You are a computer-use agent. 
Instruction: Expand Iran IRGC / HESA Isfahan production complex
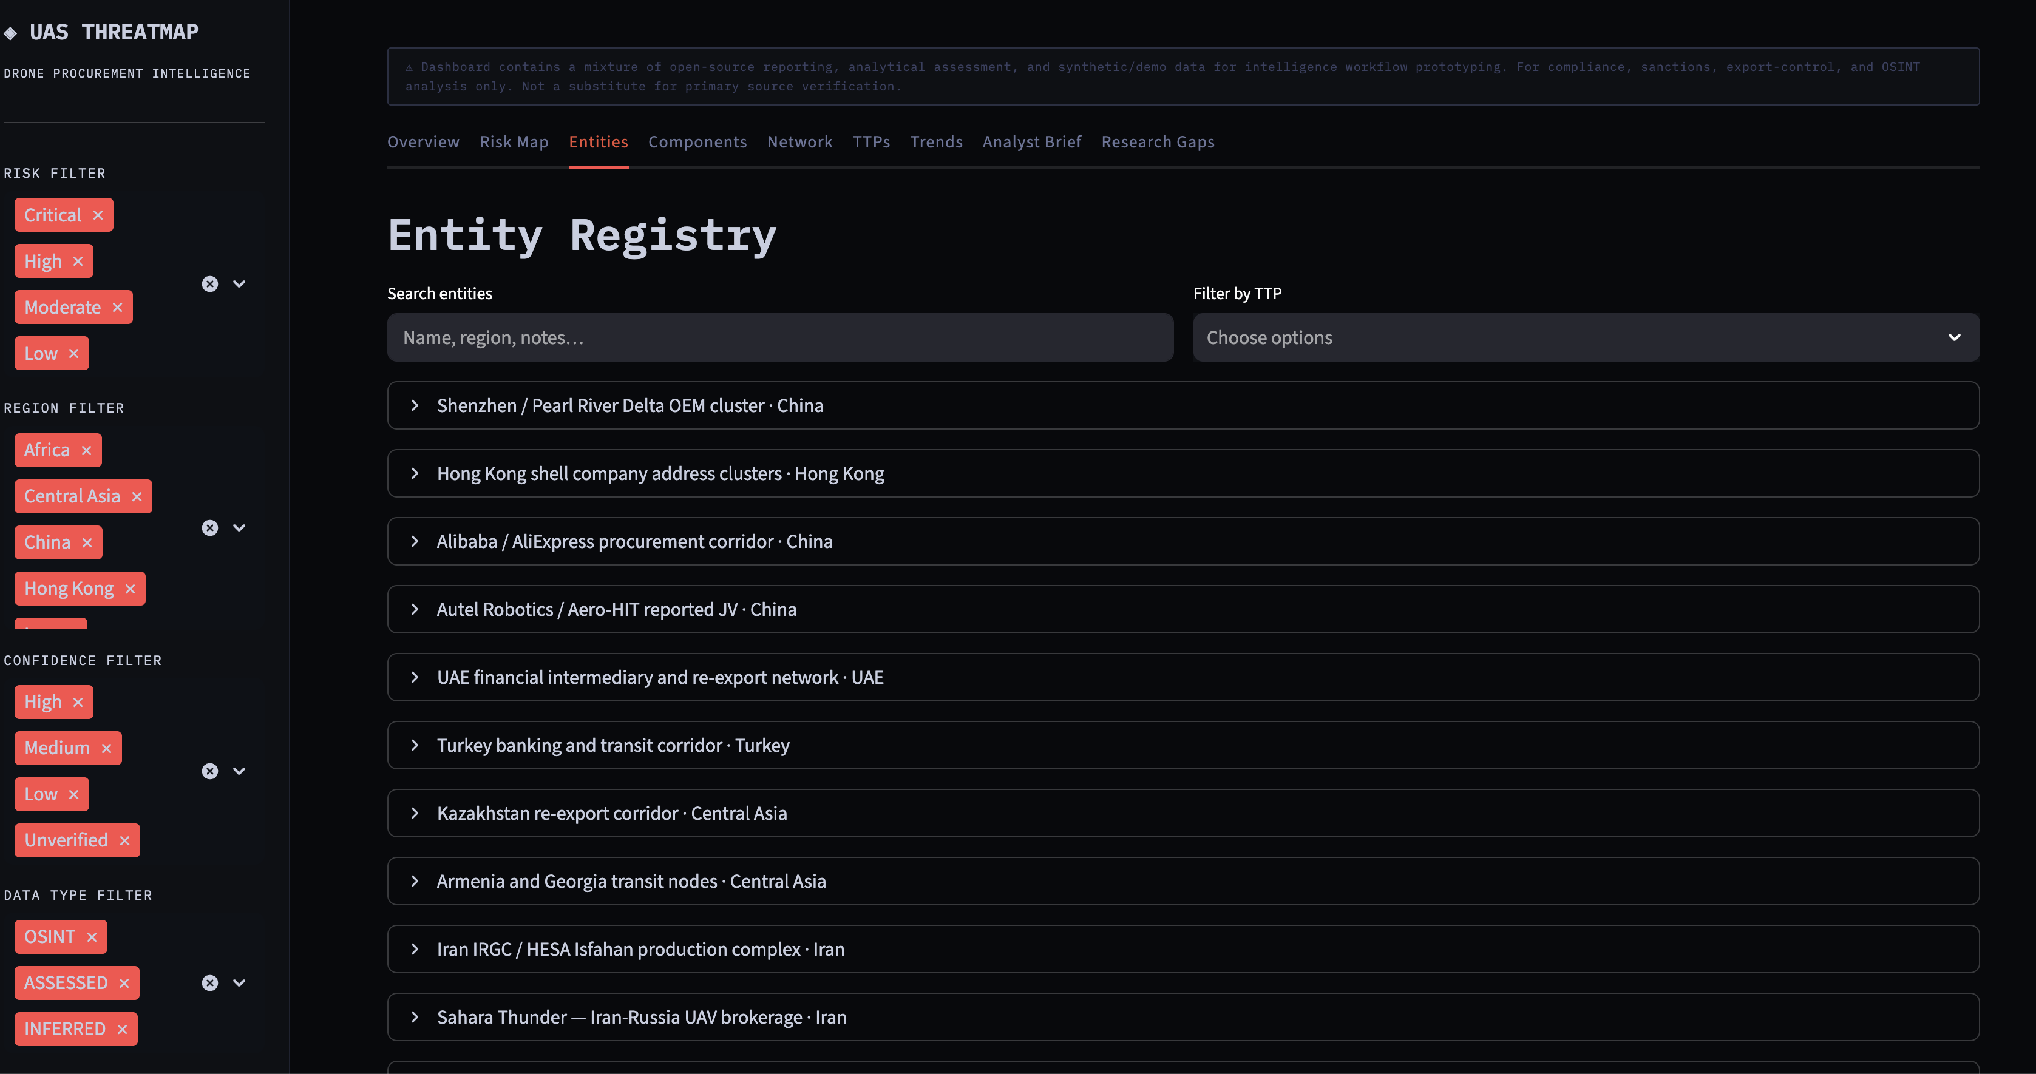coord(1183,949)
